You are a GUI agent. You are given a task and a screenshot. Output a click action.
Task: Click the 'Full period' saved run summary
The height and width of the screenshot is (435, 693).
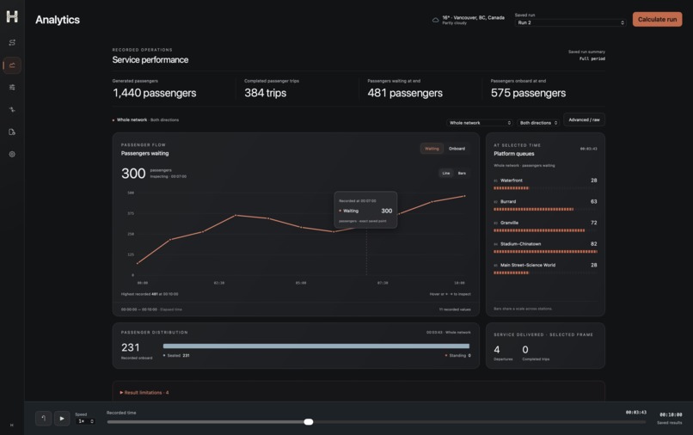pyautogui.click(x=592, y=58)
